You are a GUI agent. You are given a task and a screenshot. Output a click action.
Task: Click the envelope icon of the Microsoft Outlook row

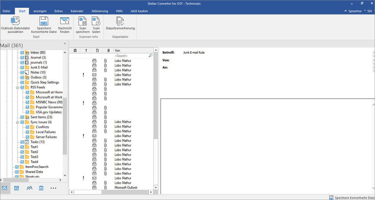click(94, 187)
